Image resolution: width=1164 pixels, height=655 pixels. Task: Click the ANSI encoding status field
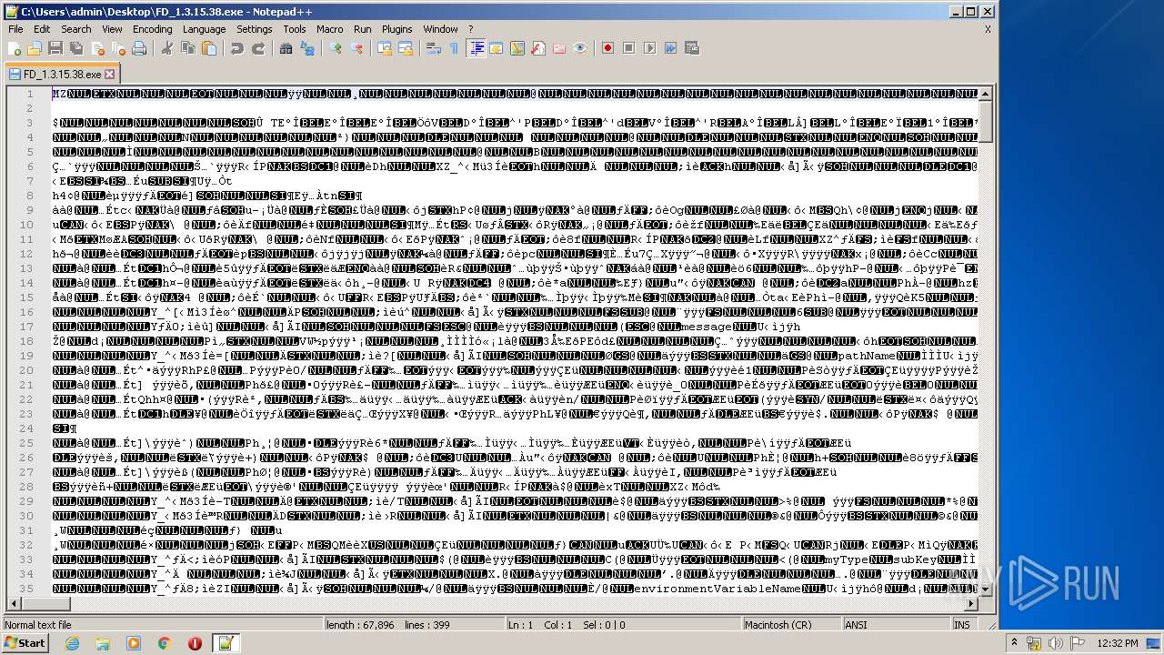(896, 625)
